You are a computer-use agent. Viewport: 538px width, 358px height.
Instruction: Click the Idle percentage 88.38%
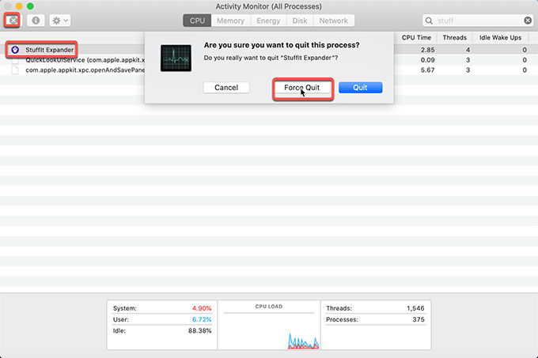click(x=199, y=331)
